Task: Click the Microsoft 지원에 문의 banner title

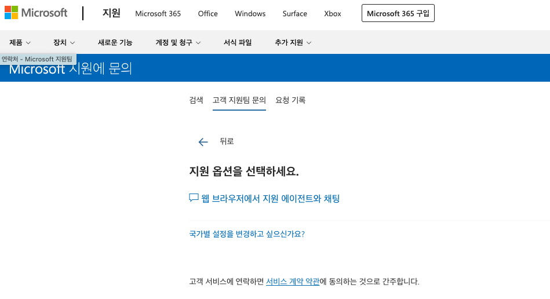Action: point(71,68)
